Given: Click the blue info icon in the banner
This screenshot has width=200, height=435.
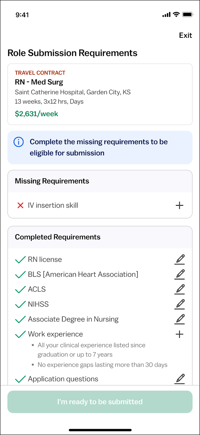Looking at the screenshot, I should click(x=19, y=142).
